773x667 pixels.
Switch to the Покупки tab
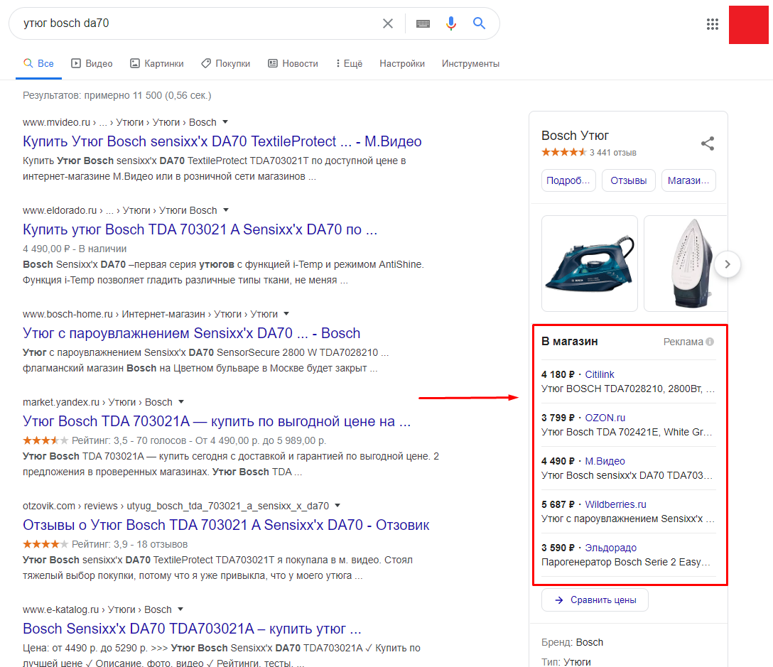tap(226, 64)
